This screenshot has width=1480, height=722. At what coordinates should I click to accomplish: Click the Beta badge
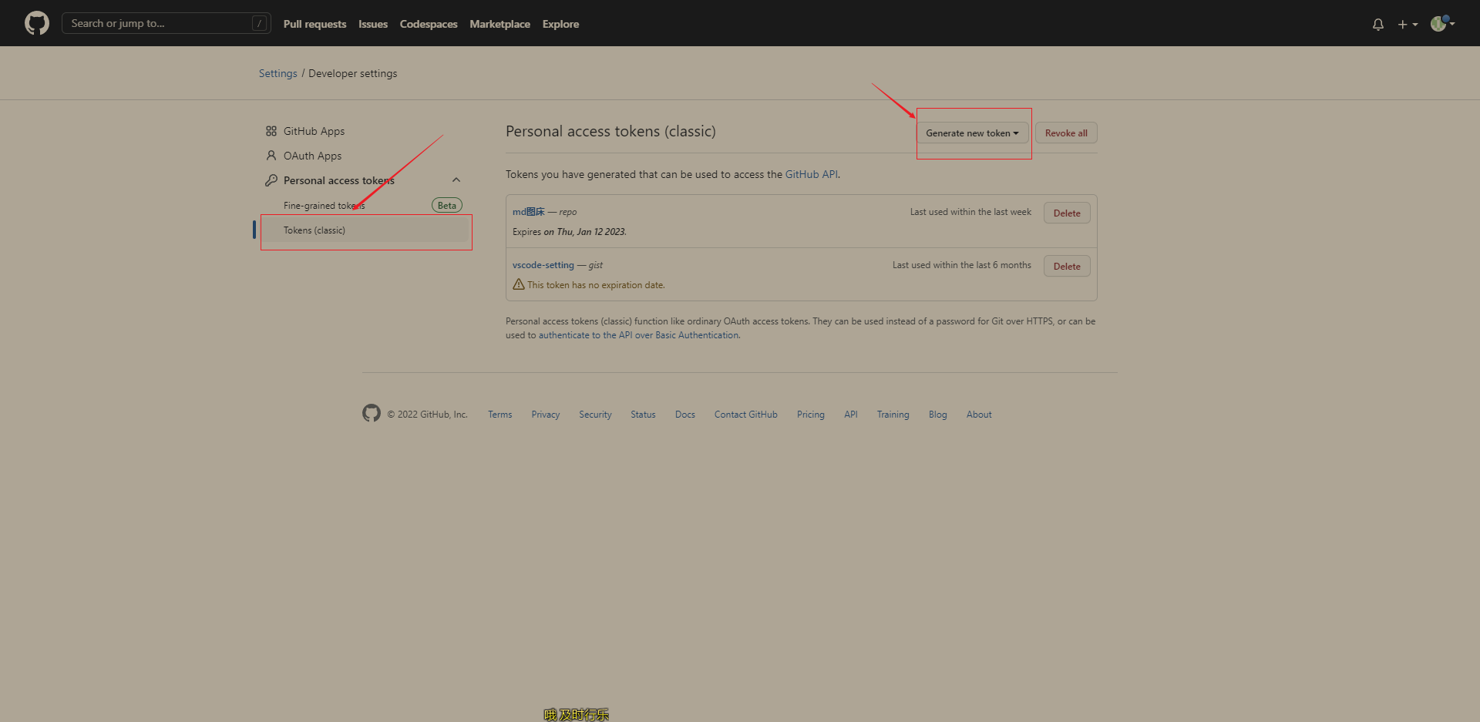coord(447,206)
